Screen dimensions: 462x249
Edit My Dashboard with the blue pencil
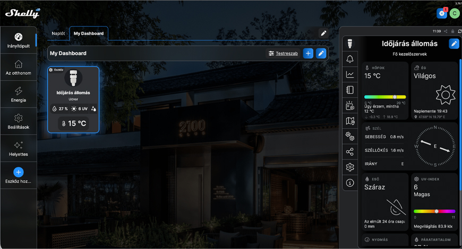[x=321, y=54]
